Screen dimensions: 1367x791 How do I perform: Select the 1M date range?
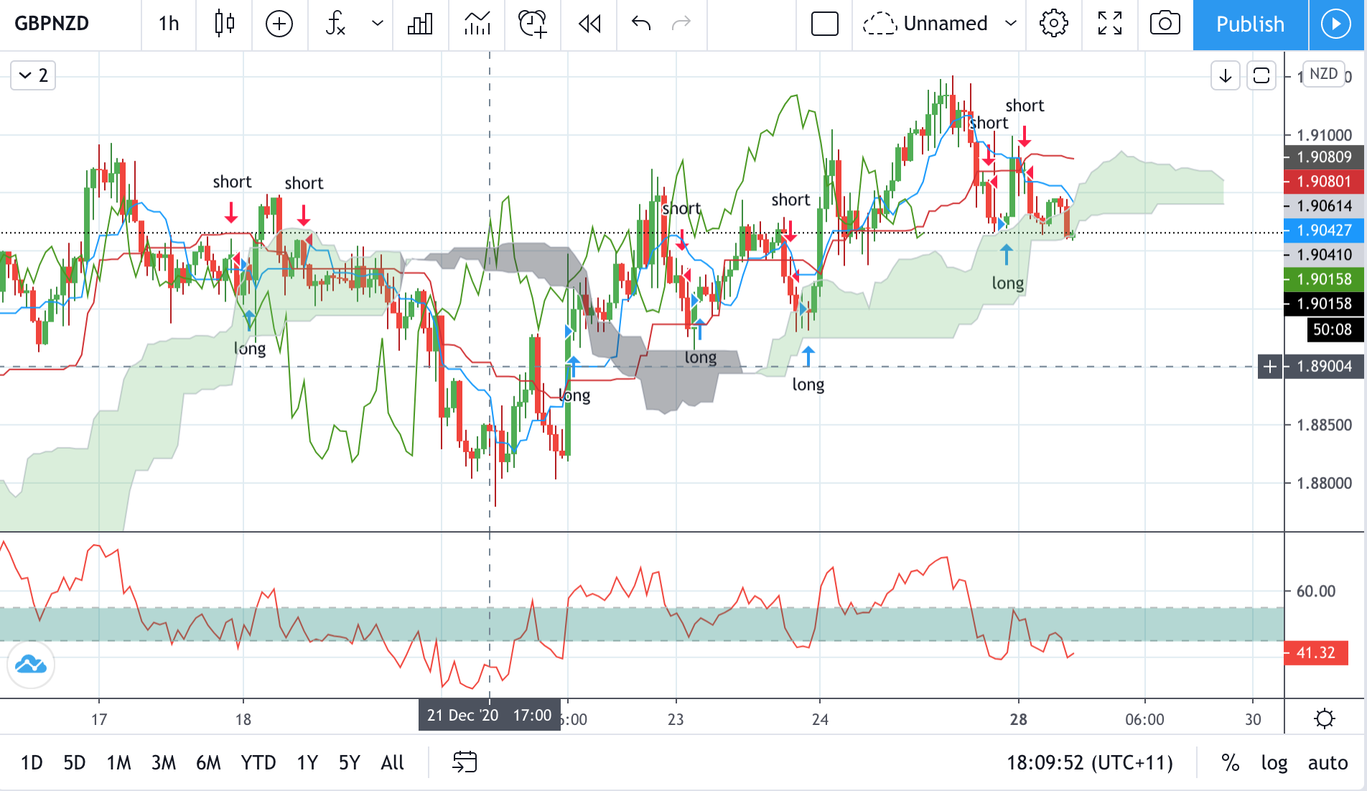[x=119, y=762]
